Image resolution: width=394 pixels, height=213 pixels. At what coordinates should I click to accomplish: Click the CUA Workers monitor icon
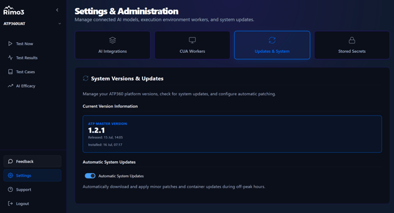click(x=192, y=40)
